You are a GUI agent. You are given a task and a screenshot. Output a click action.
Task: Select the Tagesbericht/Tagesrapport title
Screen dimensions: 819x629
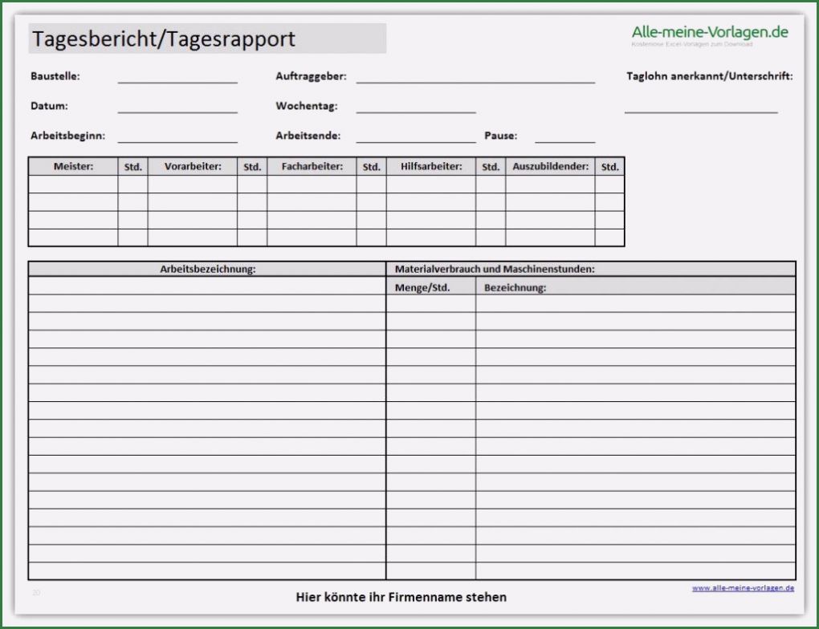163,38
